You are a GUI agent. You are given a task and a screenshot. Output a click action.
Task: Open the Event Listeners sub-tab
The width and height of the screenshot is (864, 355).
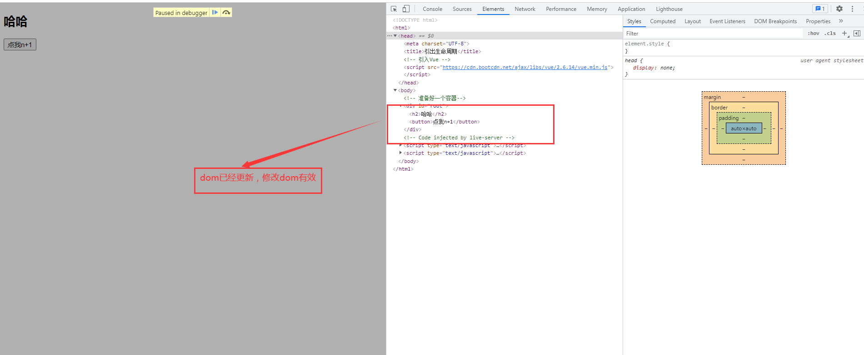click(x=727, y=21)
